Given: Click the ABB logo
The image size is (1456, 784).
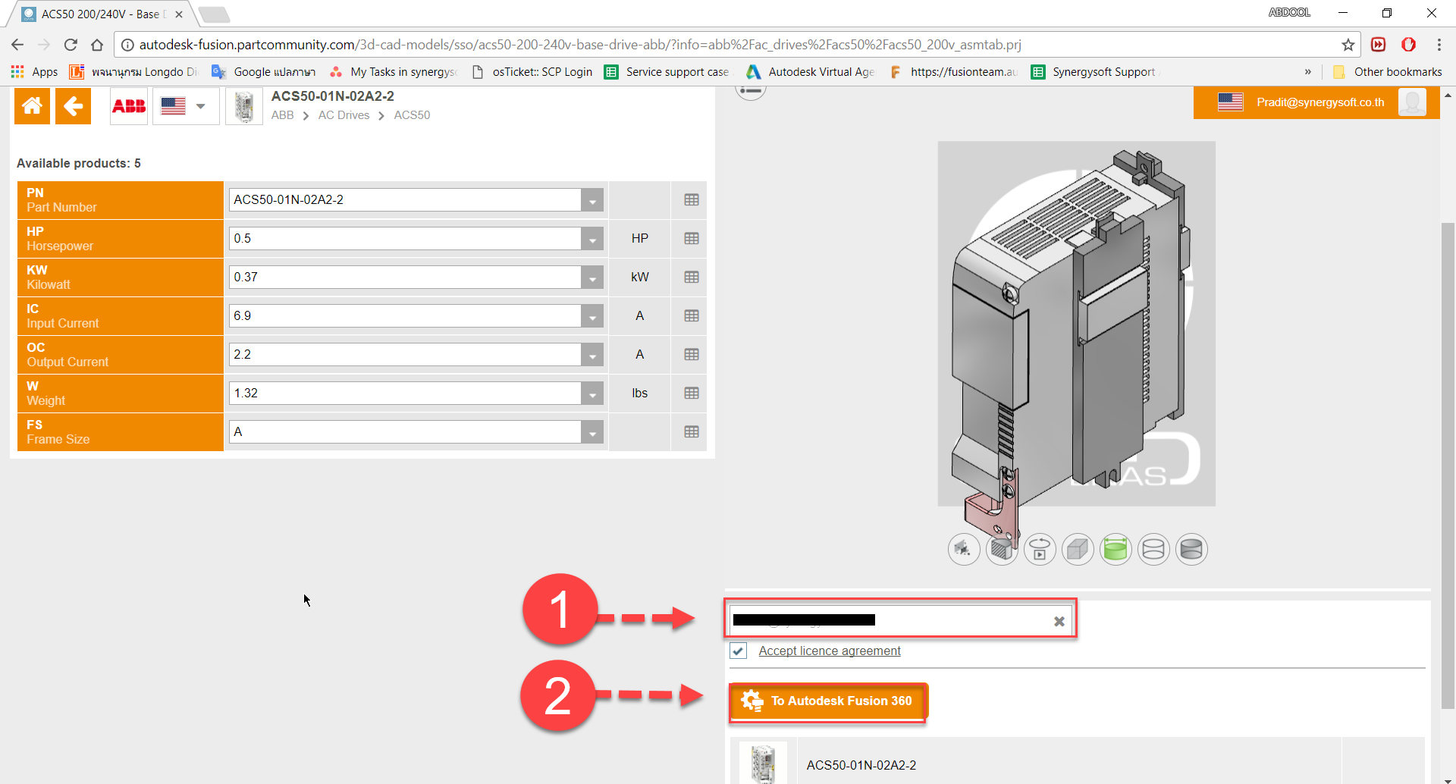Looking at the screenshot, I should click(x=128, y=105).
